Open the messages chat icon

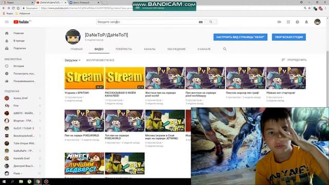pos(297,22)
